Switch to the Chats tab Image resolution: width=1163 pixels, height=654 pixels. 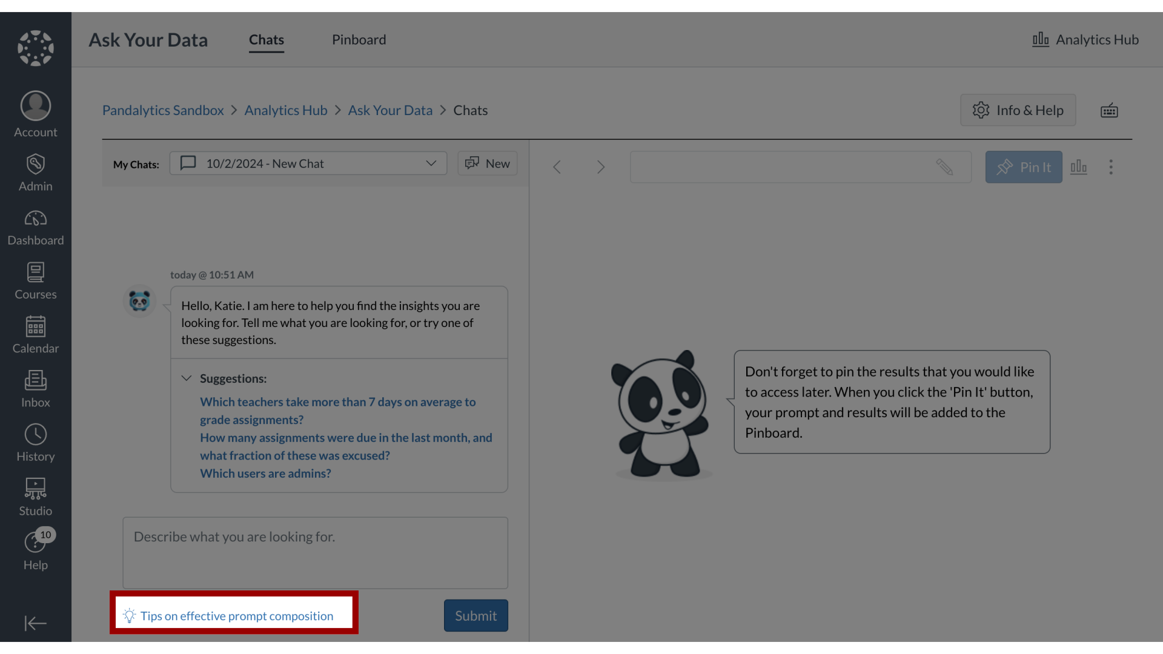[266, 39]
